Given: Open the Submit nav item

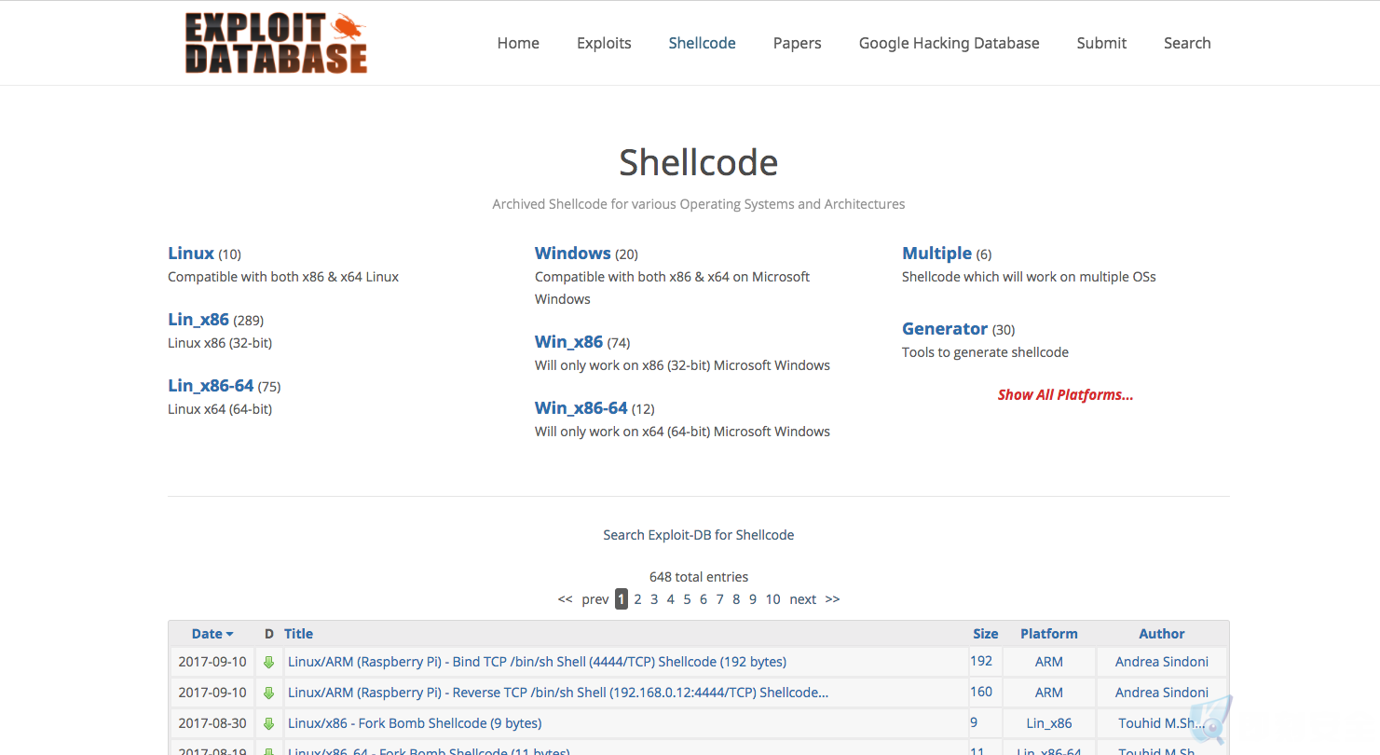Looking at the screenshot, I should (1101, 43).
